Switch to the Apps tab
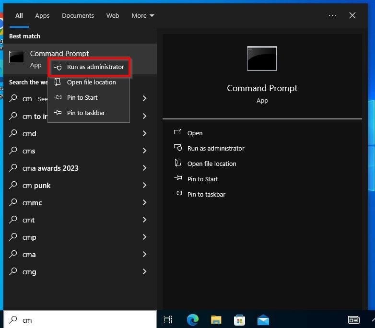375x328 pixels. tap(42, 15)
